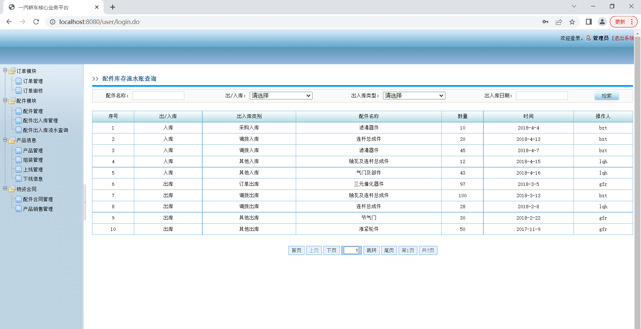Reload the current page
This screenshot has width=641, height=329.
tap(36, 22)
